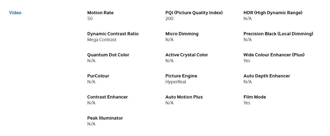Select the PQI (Picture Quality Index) label
Screen dimensions: 330x136
194,13
